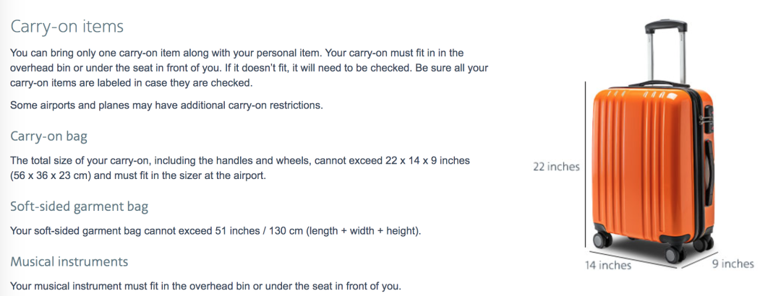Click the "Carry-on bag" subheading
This screenshot has width=781, height=296.
click(48, 136)
